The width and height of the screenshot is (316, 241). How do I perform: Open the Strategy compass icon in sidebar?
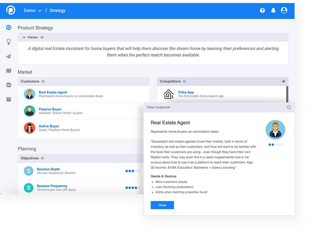(x=8, y=27)
